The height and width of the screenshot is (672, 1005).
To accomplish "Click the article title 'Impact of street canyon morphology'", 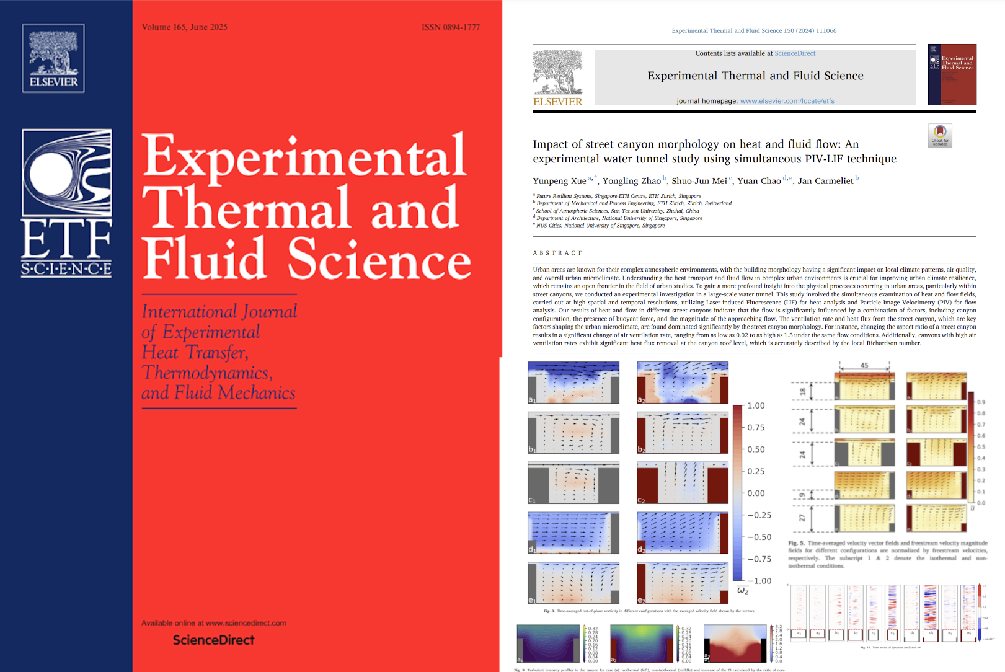I will (x=714, y=151).
